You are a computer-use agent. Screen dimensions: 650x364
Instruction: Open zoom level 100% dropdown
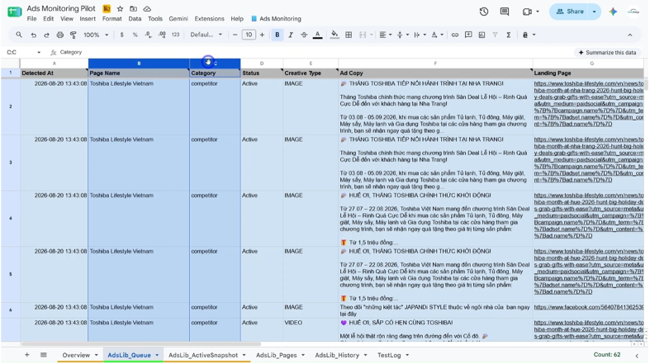96,35
